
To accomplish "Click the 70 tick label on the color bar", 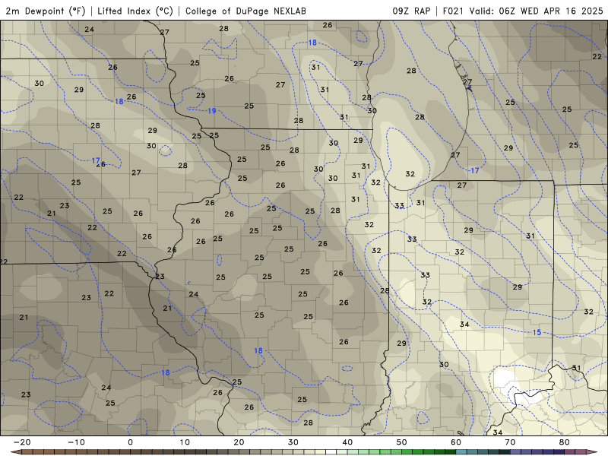I will coord(510,442).
